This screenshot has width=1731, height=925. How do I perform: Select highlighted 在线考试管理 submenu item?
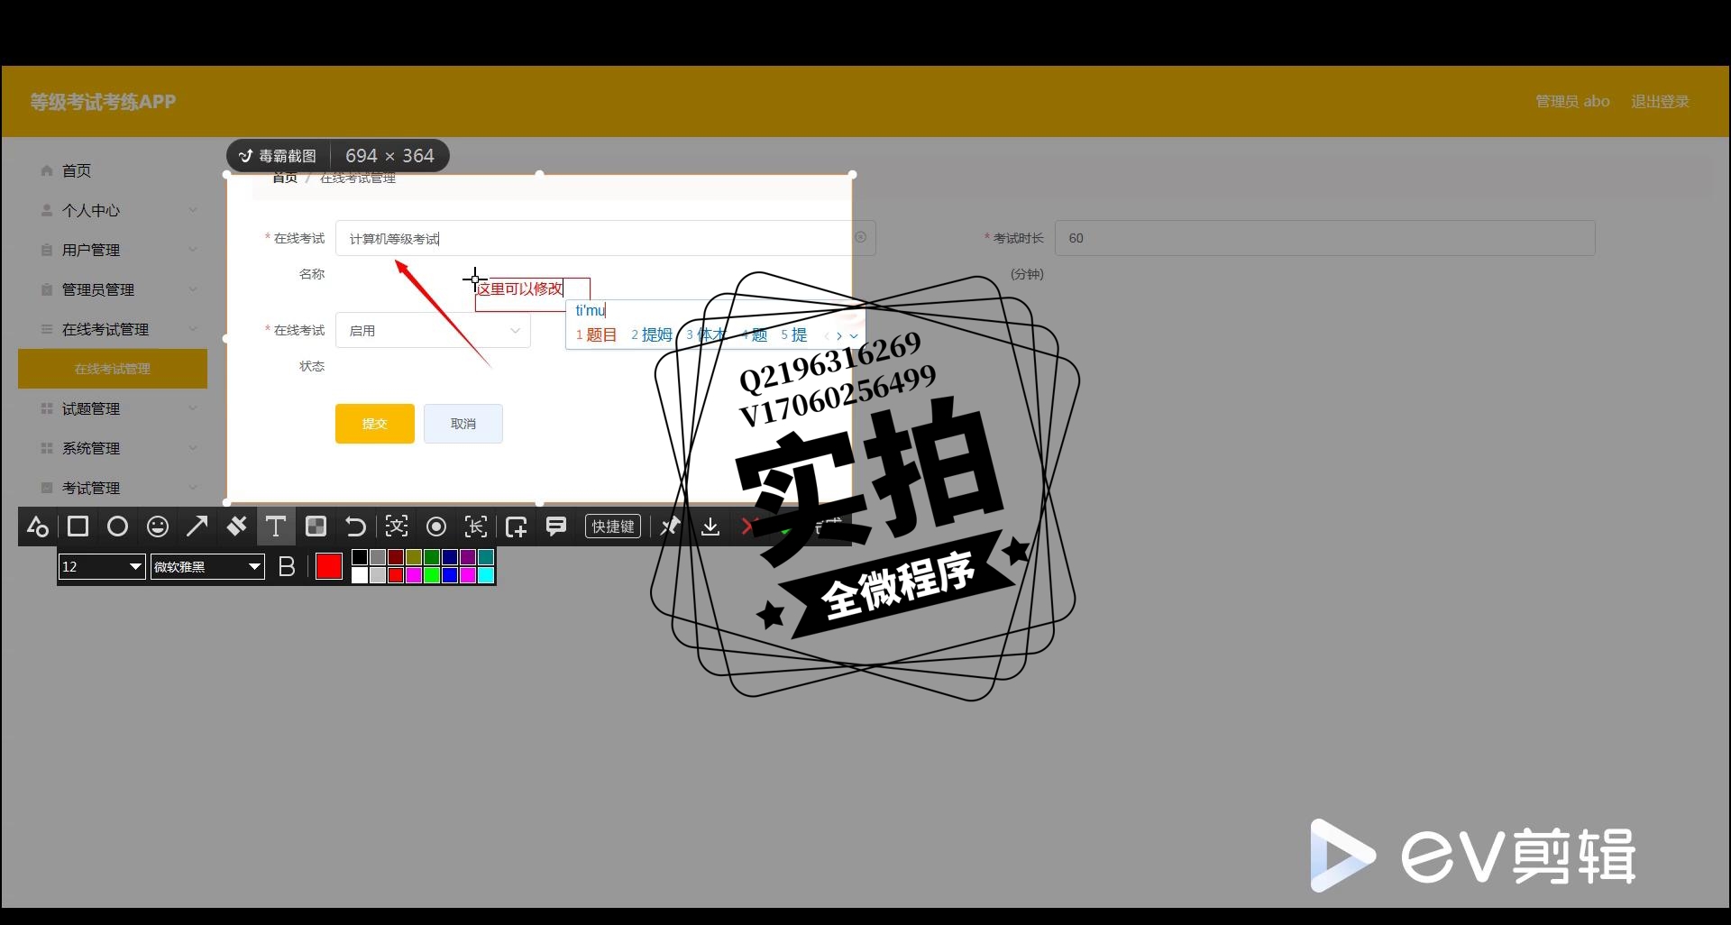click(x=113, y=369)
